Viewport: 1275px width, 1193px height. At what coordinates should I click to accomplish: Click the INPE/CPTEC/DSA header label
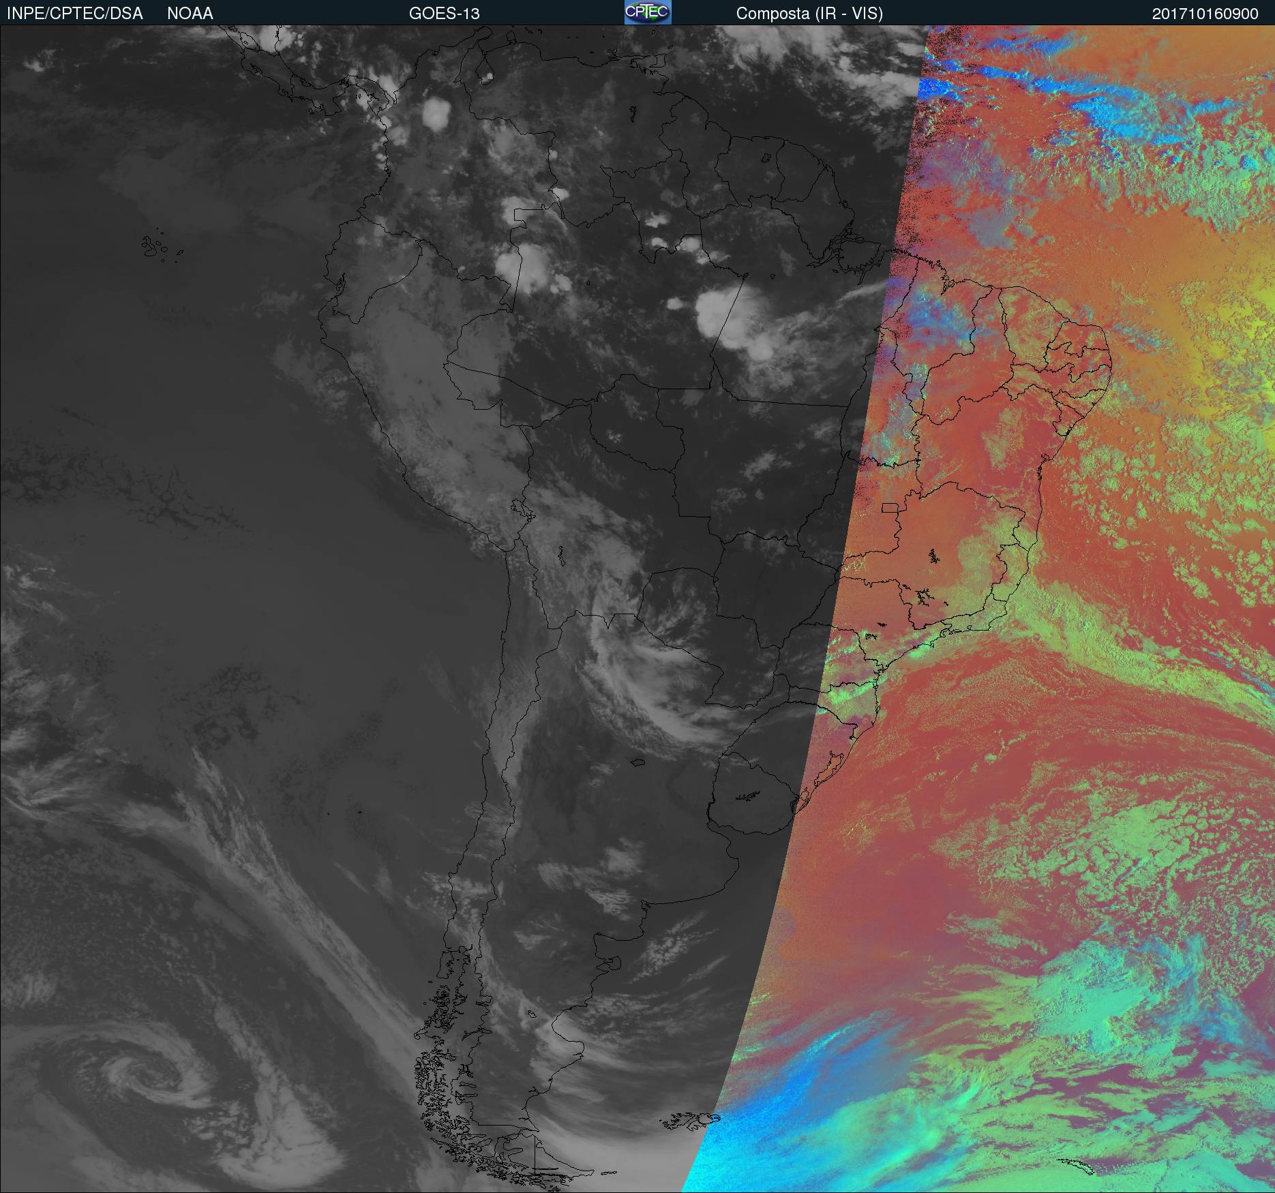point(74,14)
